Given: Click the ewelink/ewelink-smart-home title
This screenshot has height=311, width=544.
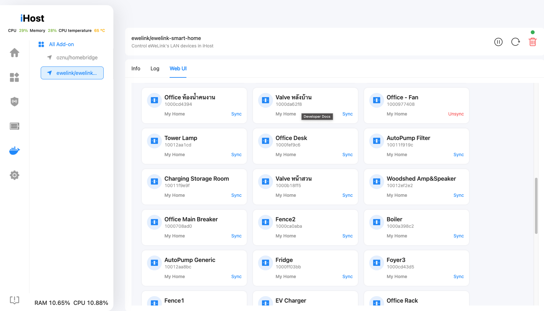Looking at the screenshot, I should click(166, 38).
